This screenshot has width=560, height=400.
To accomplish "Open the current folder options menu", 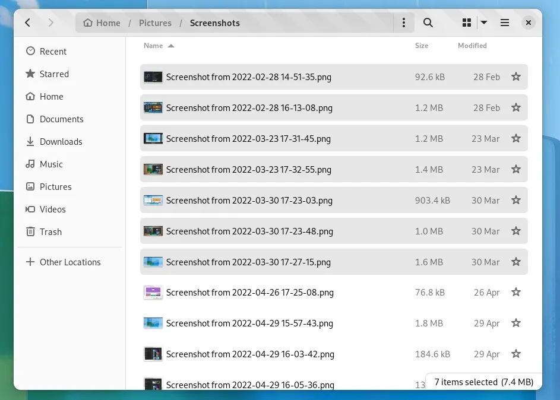I will pyautogui.click(x=404, y=23).
